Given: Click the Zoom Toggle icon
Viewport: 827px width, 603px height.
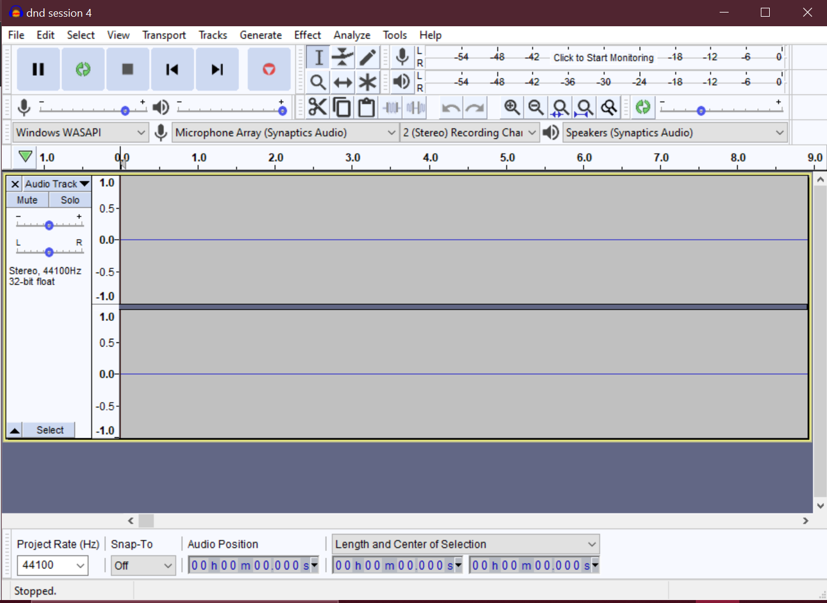Looking at the screenshot, I should (609, 107).
